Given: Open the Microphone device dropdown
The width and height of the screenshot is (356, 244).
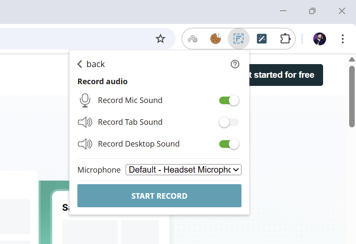Looking at the screenshot, I should pyautogui.click(x=183, y=170).
